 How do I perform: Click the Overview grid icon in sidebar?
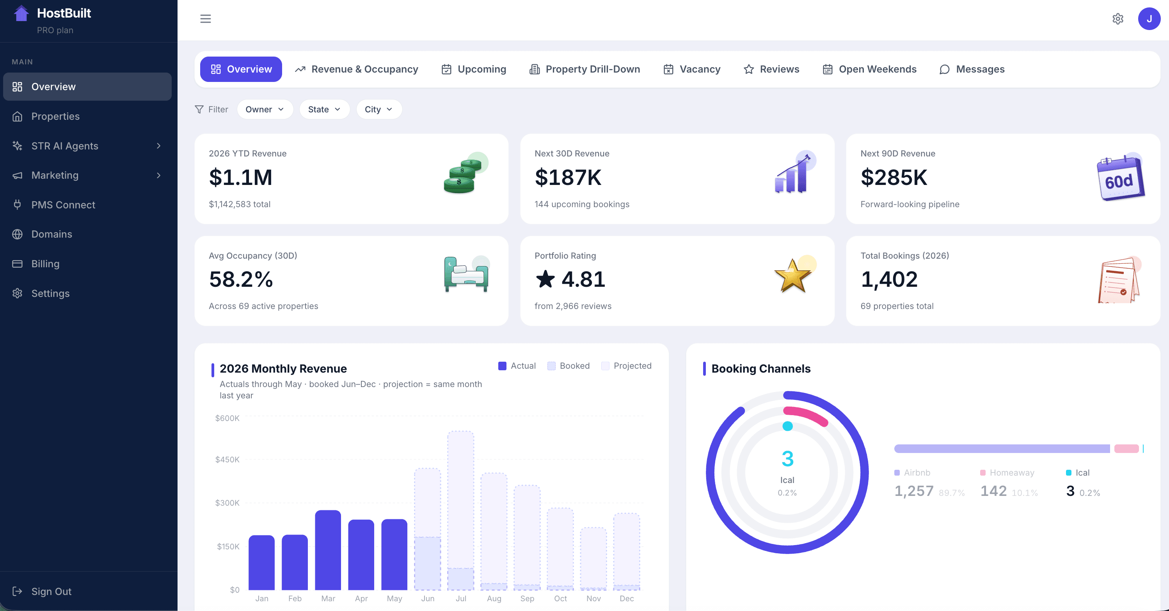point(17,87)
